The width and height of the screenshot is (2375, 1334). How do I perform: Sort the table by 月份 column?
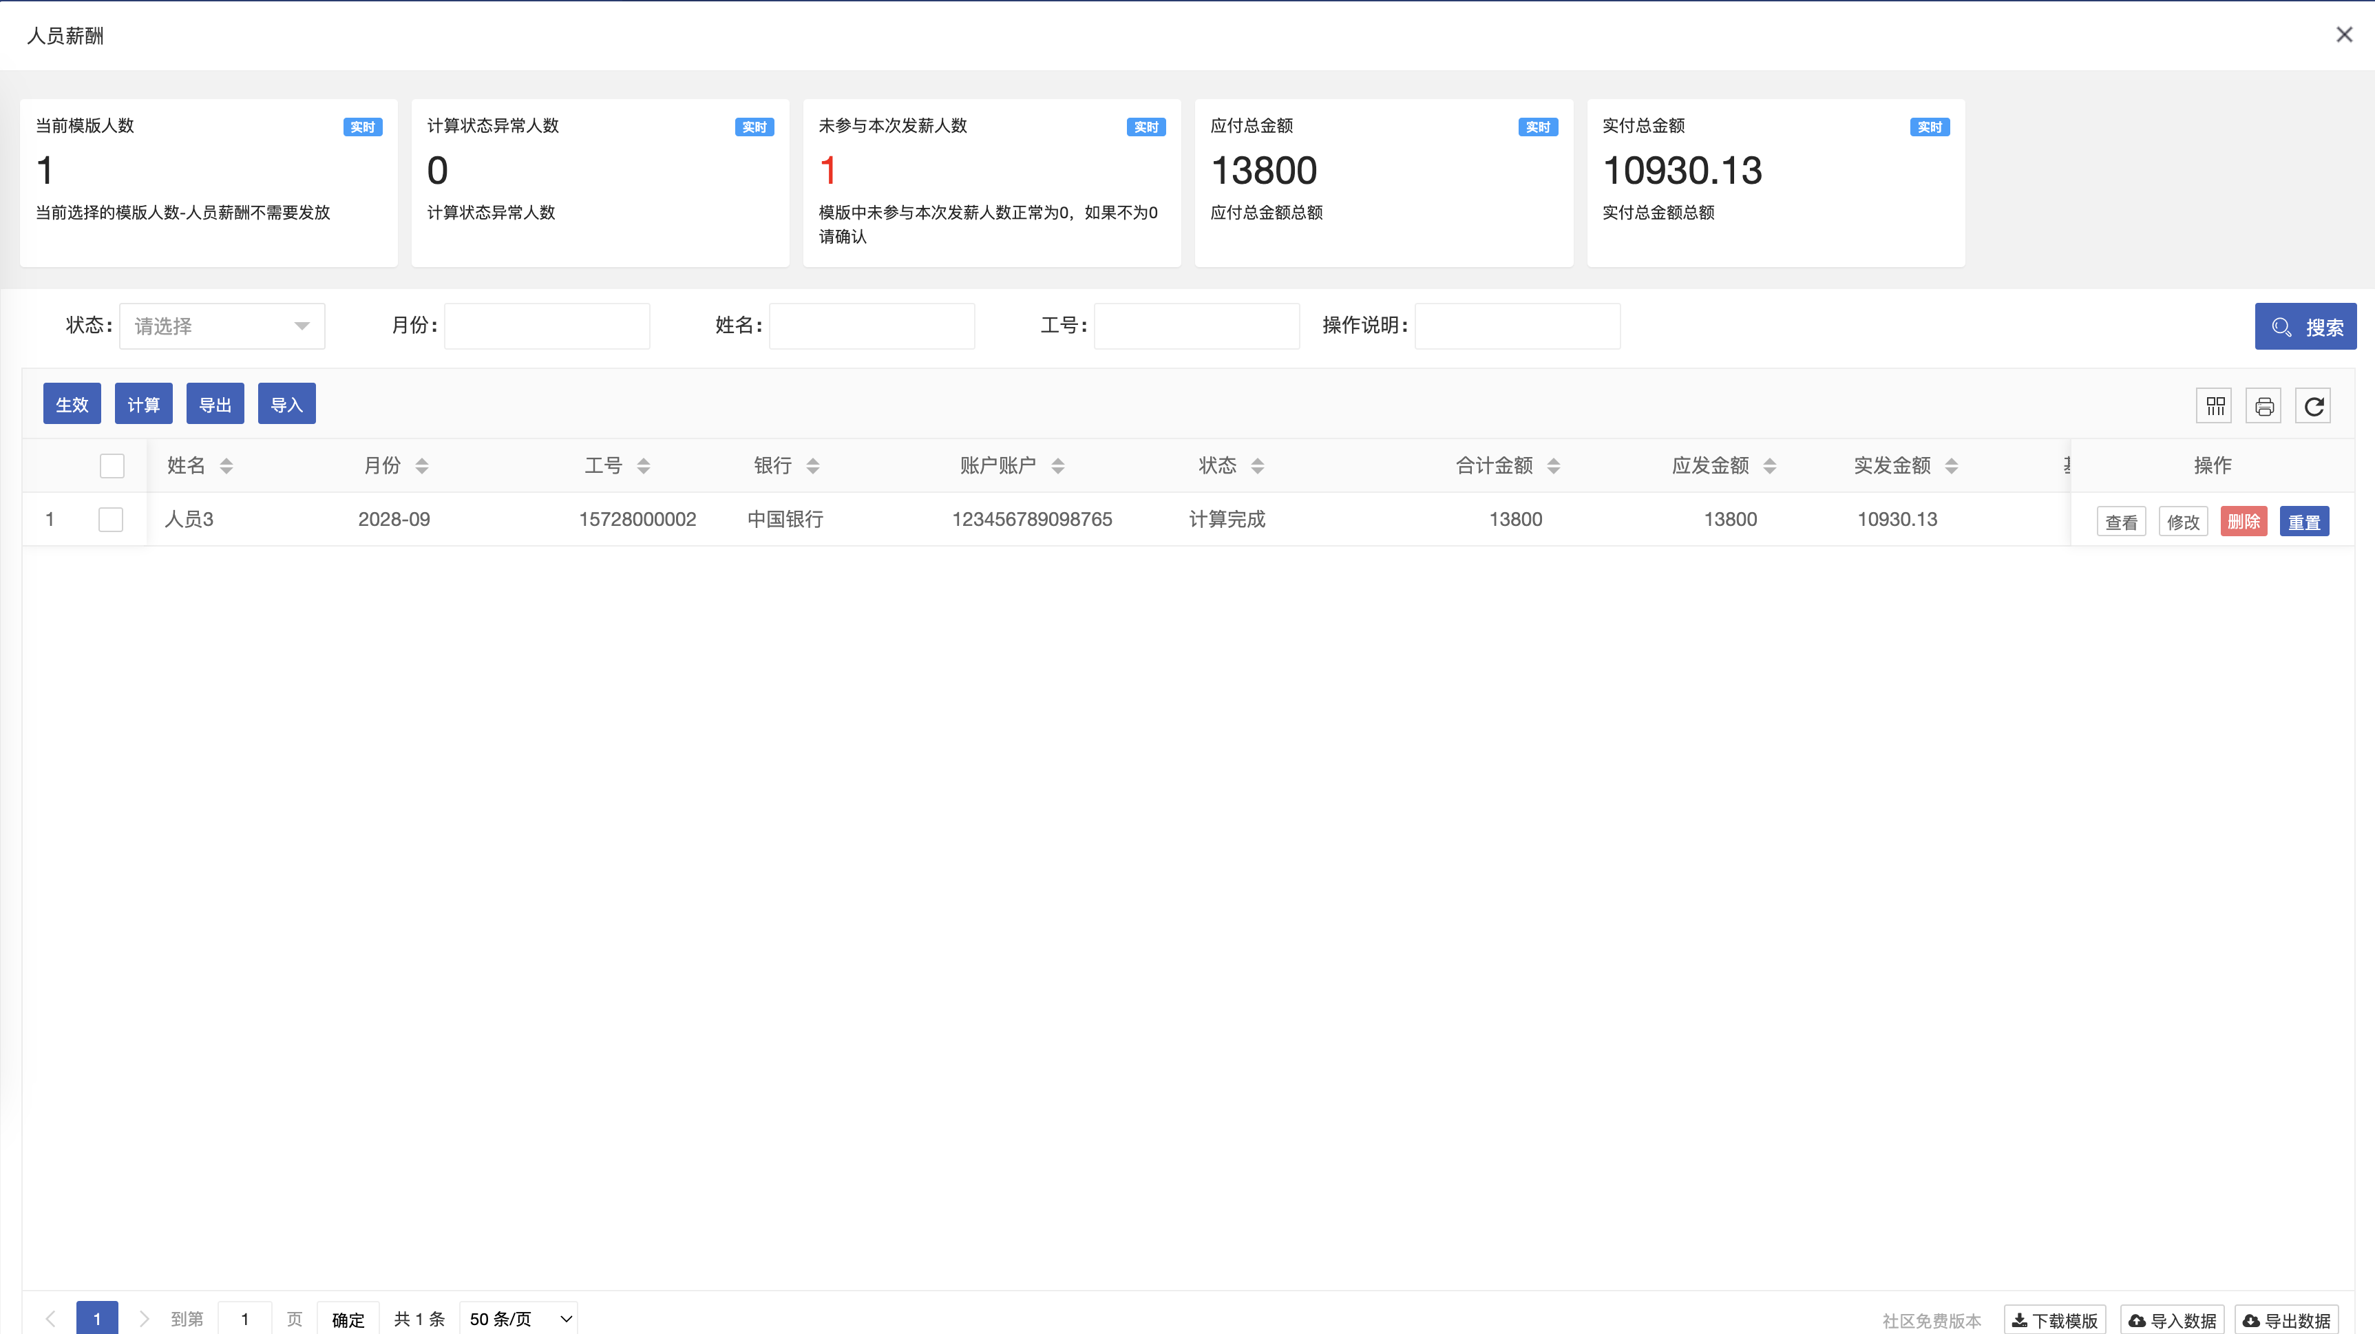click(421, 467)
